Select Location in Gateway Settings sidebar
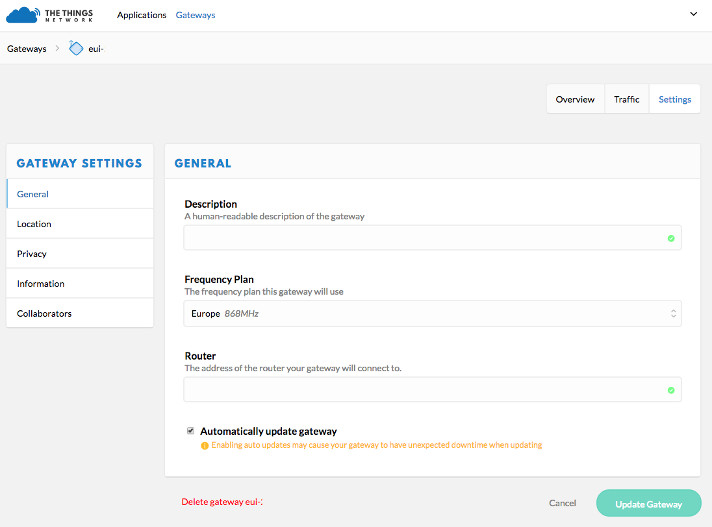The image size is (712, 527). point(34,224)
